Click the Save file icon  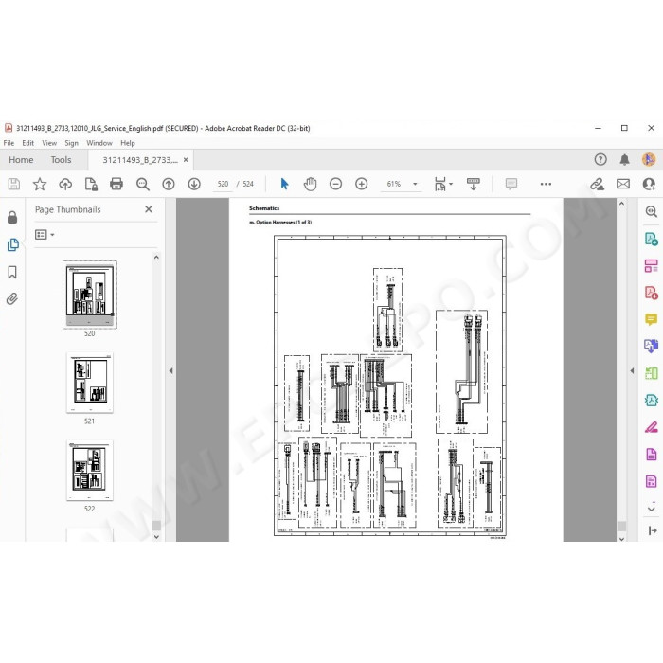[x=14, y=184]
